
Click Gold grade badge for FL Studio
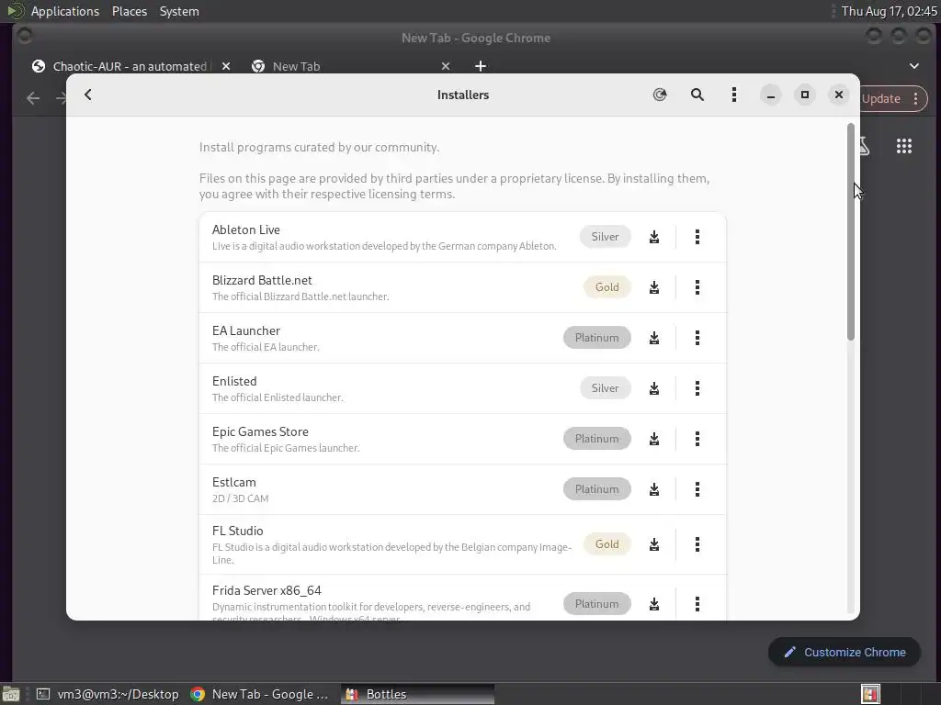coord(607,544)
